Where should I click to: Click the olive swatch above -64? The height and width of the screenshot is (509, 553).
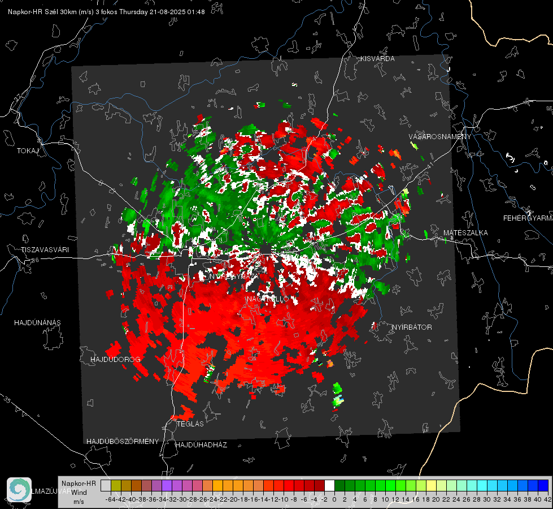(x=116, y=485)
